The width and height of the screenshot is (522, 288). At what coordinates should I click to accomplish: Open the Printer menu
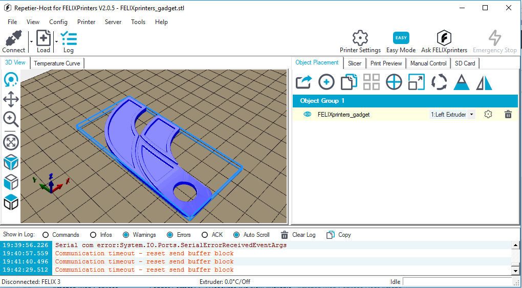(x=86, y=22)
